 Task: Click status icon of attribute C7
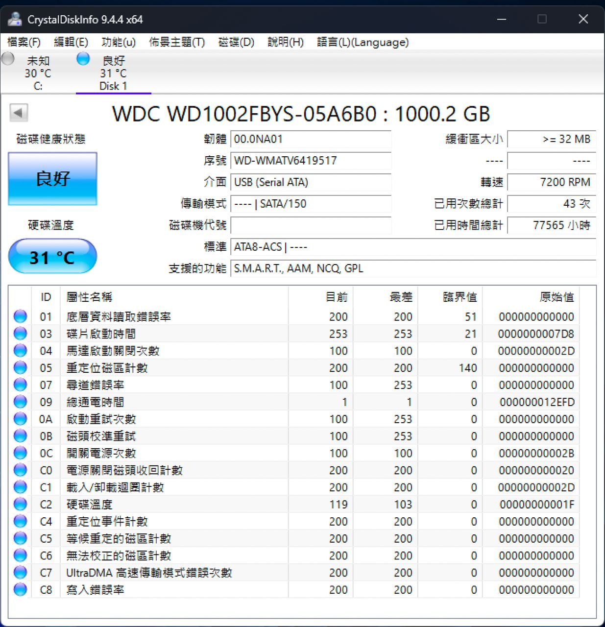(x=20, y=573)
